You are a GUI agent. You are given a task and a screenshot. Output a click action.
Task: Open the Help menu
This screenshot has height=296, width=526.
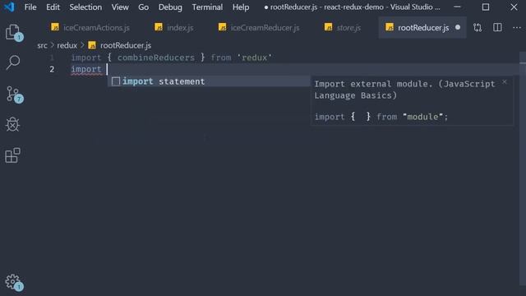tap(241, 7)
